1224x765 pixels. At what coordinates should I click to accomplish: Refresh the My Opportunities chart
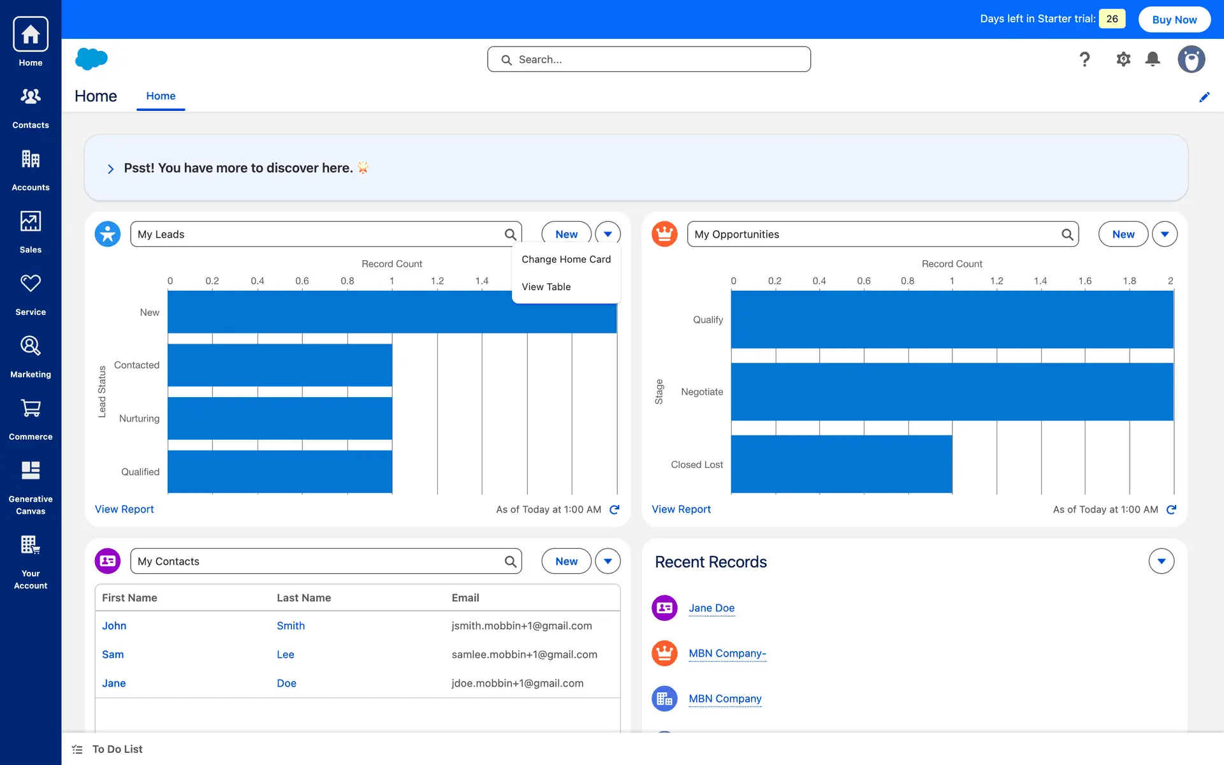(x=1171, y=509)
